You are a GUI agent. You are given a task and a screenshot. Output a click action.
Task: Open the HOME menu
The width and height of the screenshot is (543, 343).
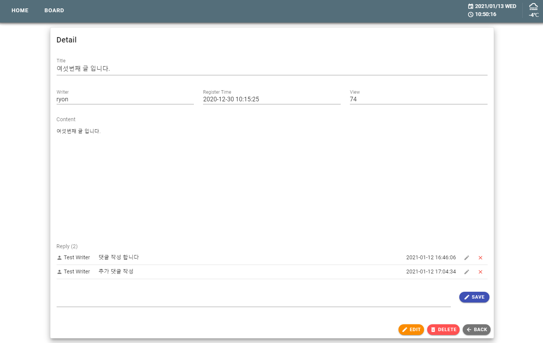pos(20,10)
